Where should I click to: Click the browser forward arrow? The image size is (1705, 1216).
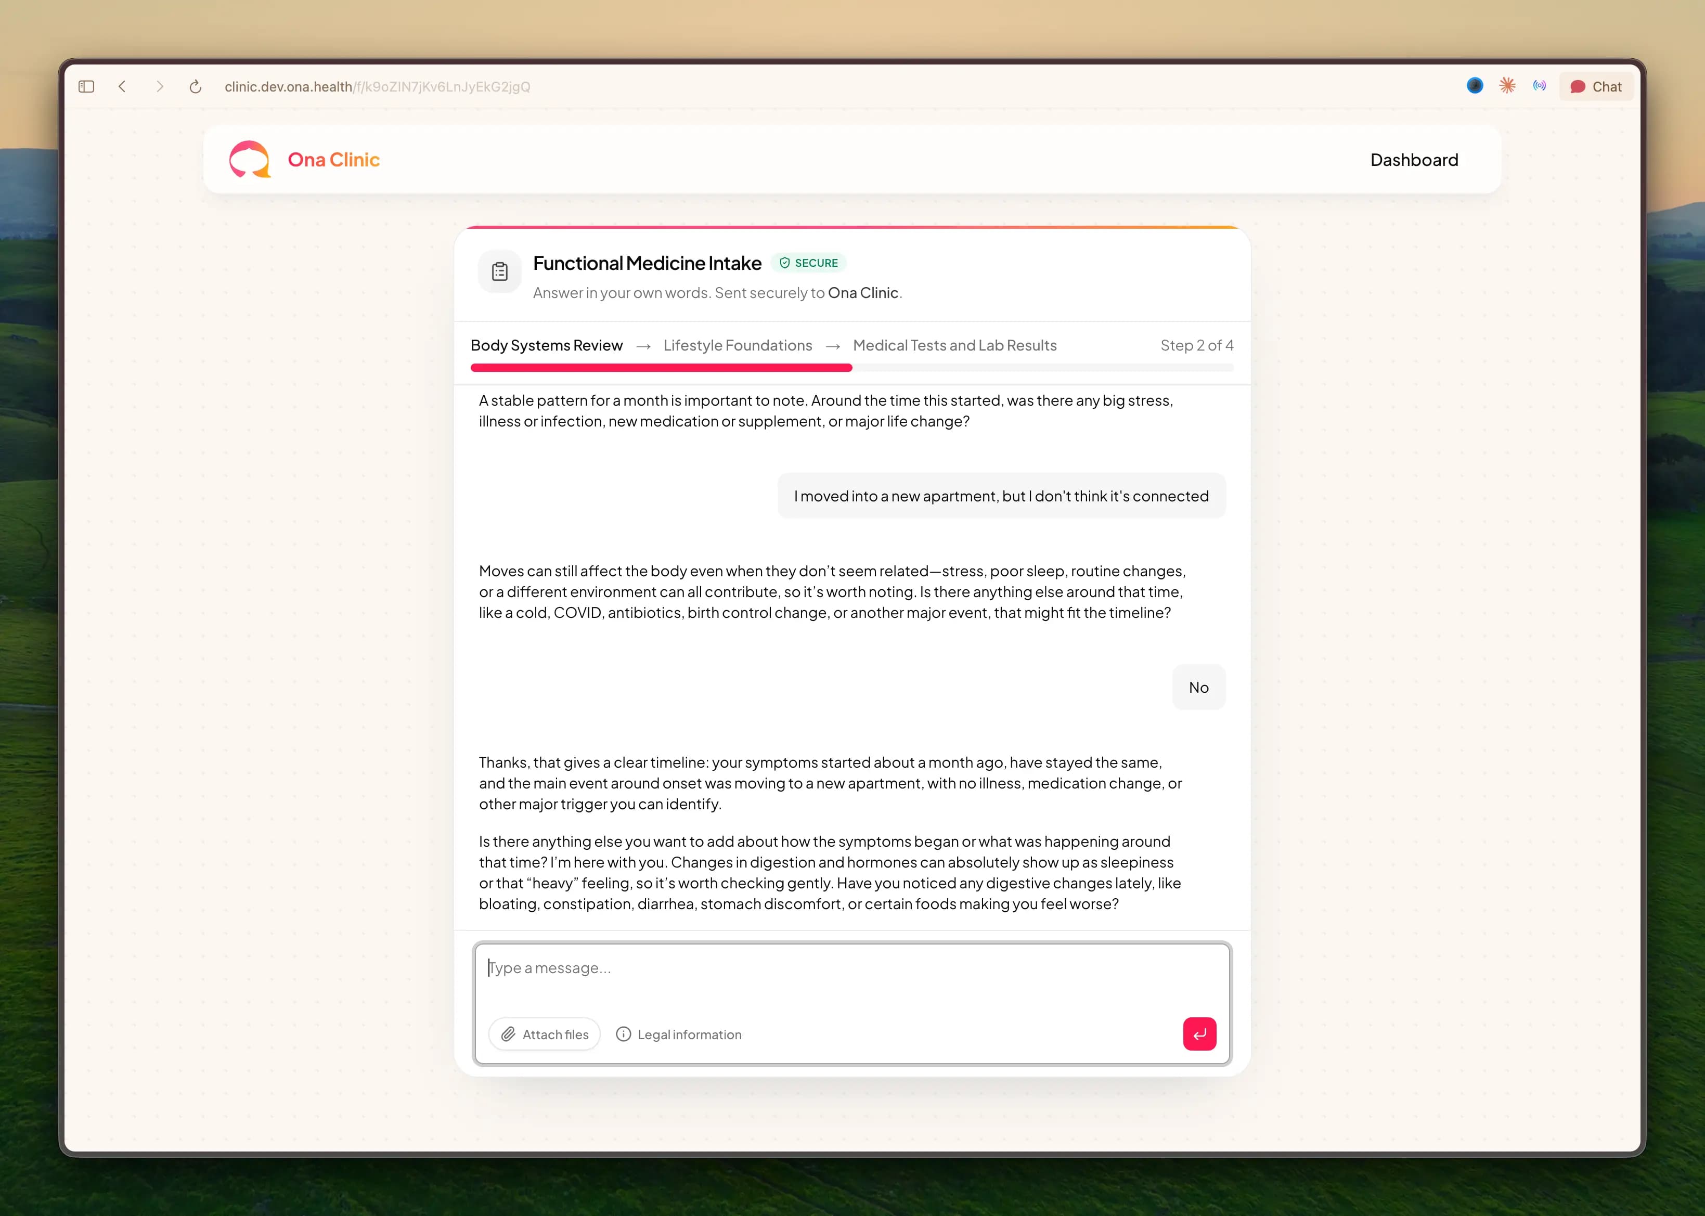pyautogui.click(x=159, y=87)
